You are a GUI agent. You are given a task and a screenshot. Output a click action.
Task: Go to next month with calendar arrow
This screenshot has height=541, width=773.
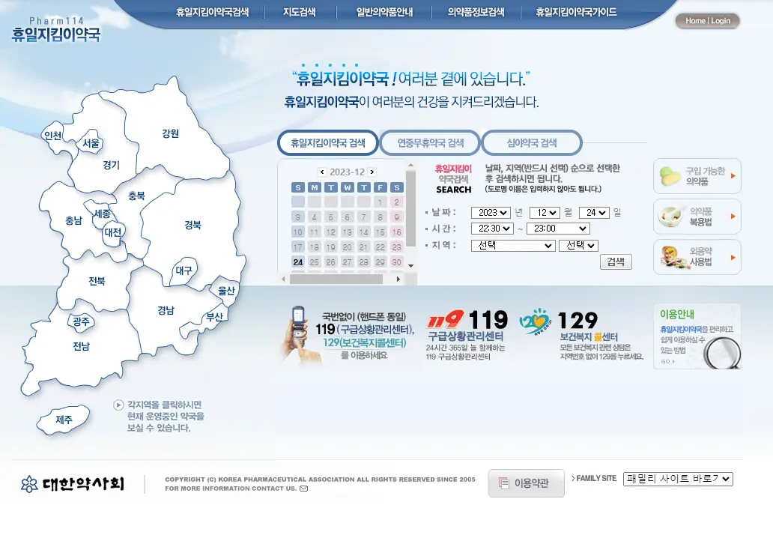click(x=372, y=172)
